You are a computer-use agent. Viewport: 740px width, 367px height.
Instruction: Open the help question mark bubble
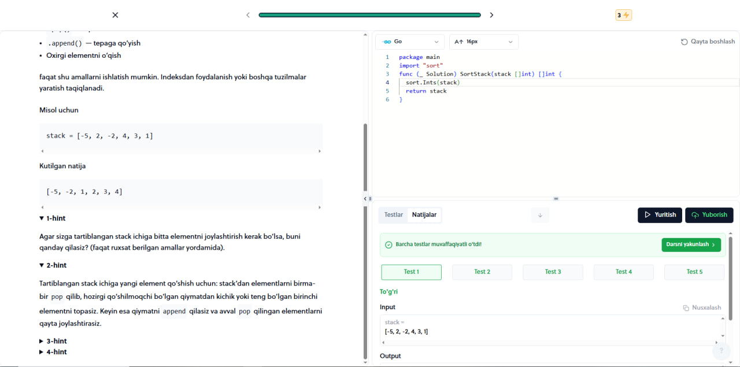coord(721,351)
